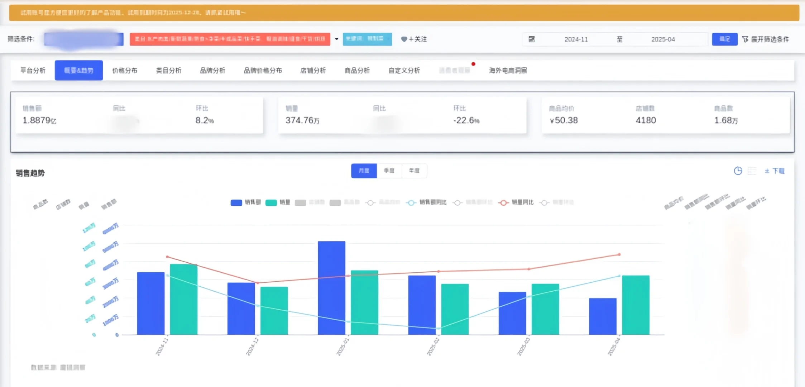The height and width of the screenshot is (387, 805).
Task: Open the light-blue keyword filter dropdown
Action: coord(367,39)
